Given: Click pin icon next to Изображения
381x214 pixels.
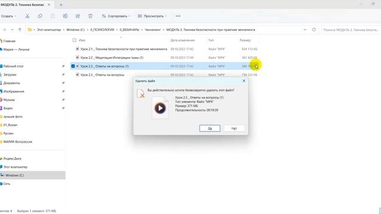Looking at the screenshot, I should (x=63, y=91).
